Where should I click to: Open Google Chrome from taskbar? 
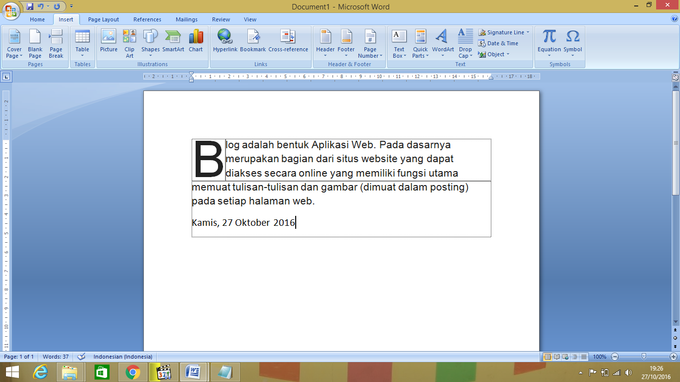132,372
